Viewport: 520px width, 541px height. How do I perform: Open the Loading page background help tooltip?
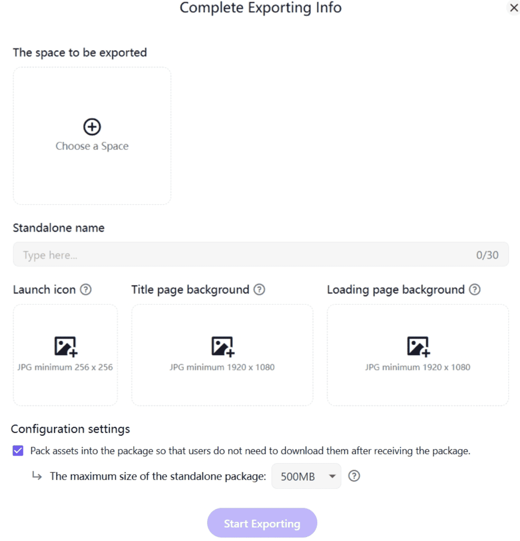(474, 289)
